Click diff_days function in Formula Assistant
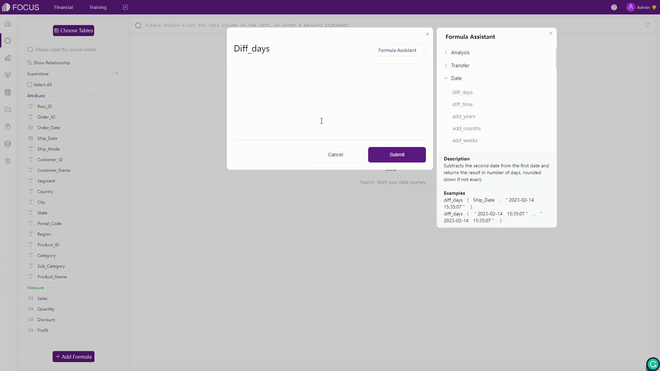Screen dimensions: 660x371 pyautogui.click(x=462, y=92)
